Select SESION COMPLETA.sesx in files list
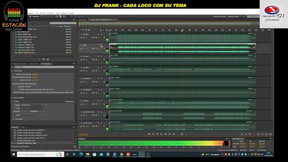 coord(27,53)
